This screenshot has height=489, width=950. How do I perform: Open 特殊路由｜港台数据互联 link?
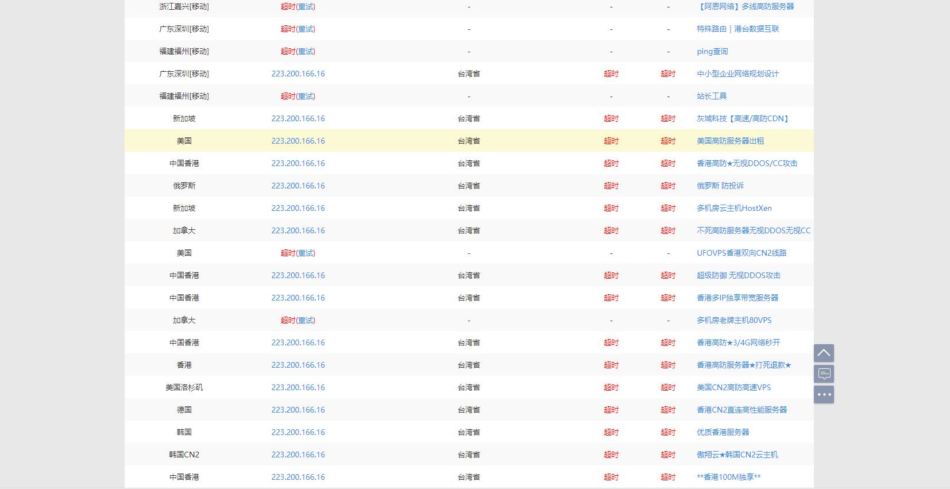coord(737,29)
